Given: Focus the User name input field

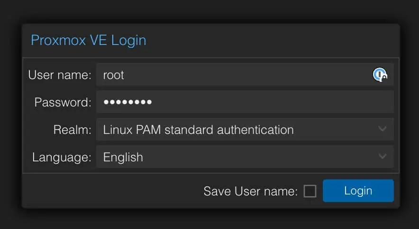Looking at the screenshot, I should pyautogui.click(x=245, y=74).
